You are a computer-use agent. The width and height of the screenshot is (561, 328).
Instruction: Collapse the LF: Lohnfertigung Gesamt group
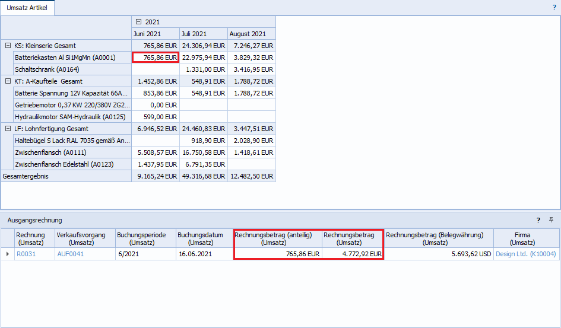pos(8,129)
